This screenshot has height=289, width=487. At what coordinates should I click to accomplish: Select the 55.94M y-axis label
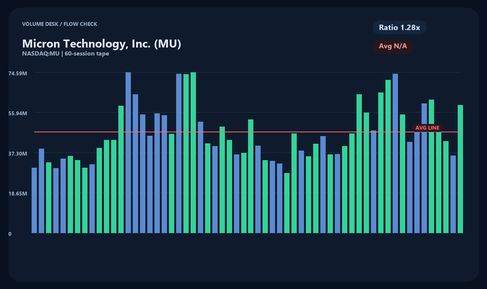(x=18, y=113)
